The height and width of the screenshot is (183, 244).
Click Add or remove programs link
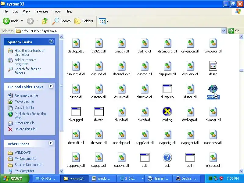coord(26,62)
